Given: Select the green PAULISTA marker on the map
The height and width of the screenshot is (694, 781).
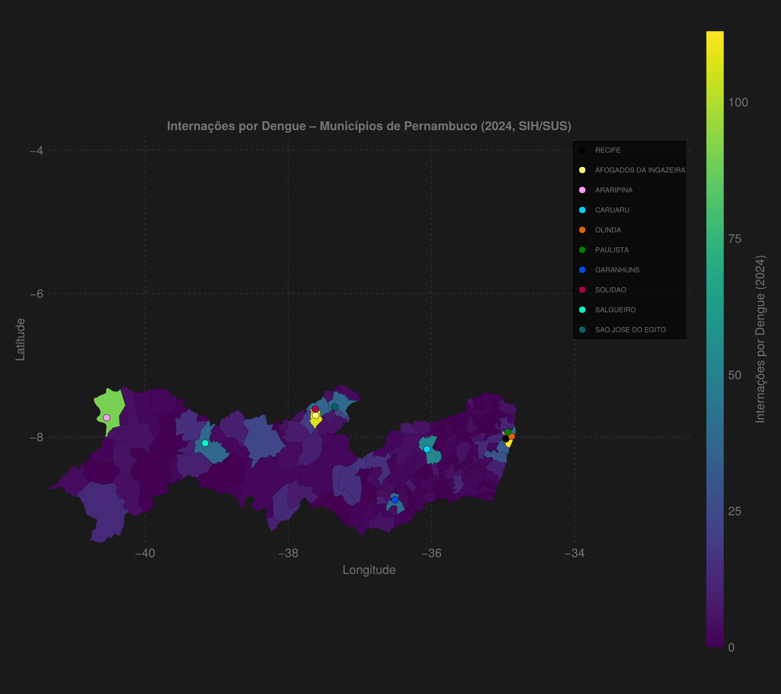Looking at the screenshot, I should tap(508, 432).
